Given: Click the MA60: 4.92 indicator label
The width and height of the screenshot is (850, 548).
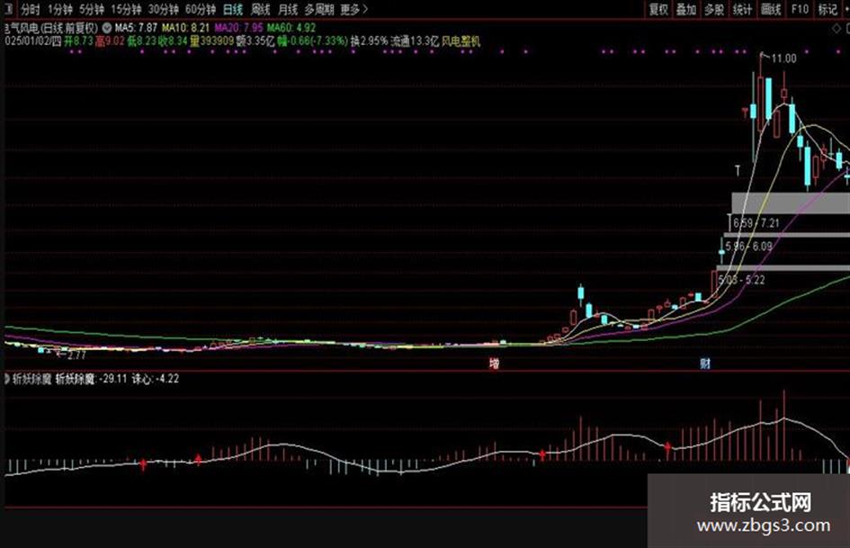Looking at the screenshot, I should pyautogui.click(x=291, y=28).
